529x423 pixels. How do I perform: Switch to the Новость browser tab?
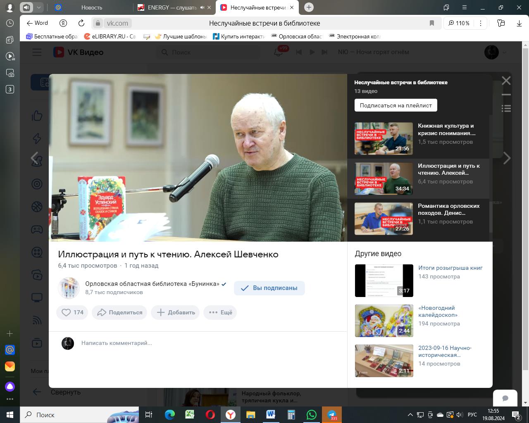tap(91, 7)
